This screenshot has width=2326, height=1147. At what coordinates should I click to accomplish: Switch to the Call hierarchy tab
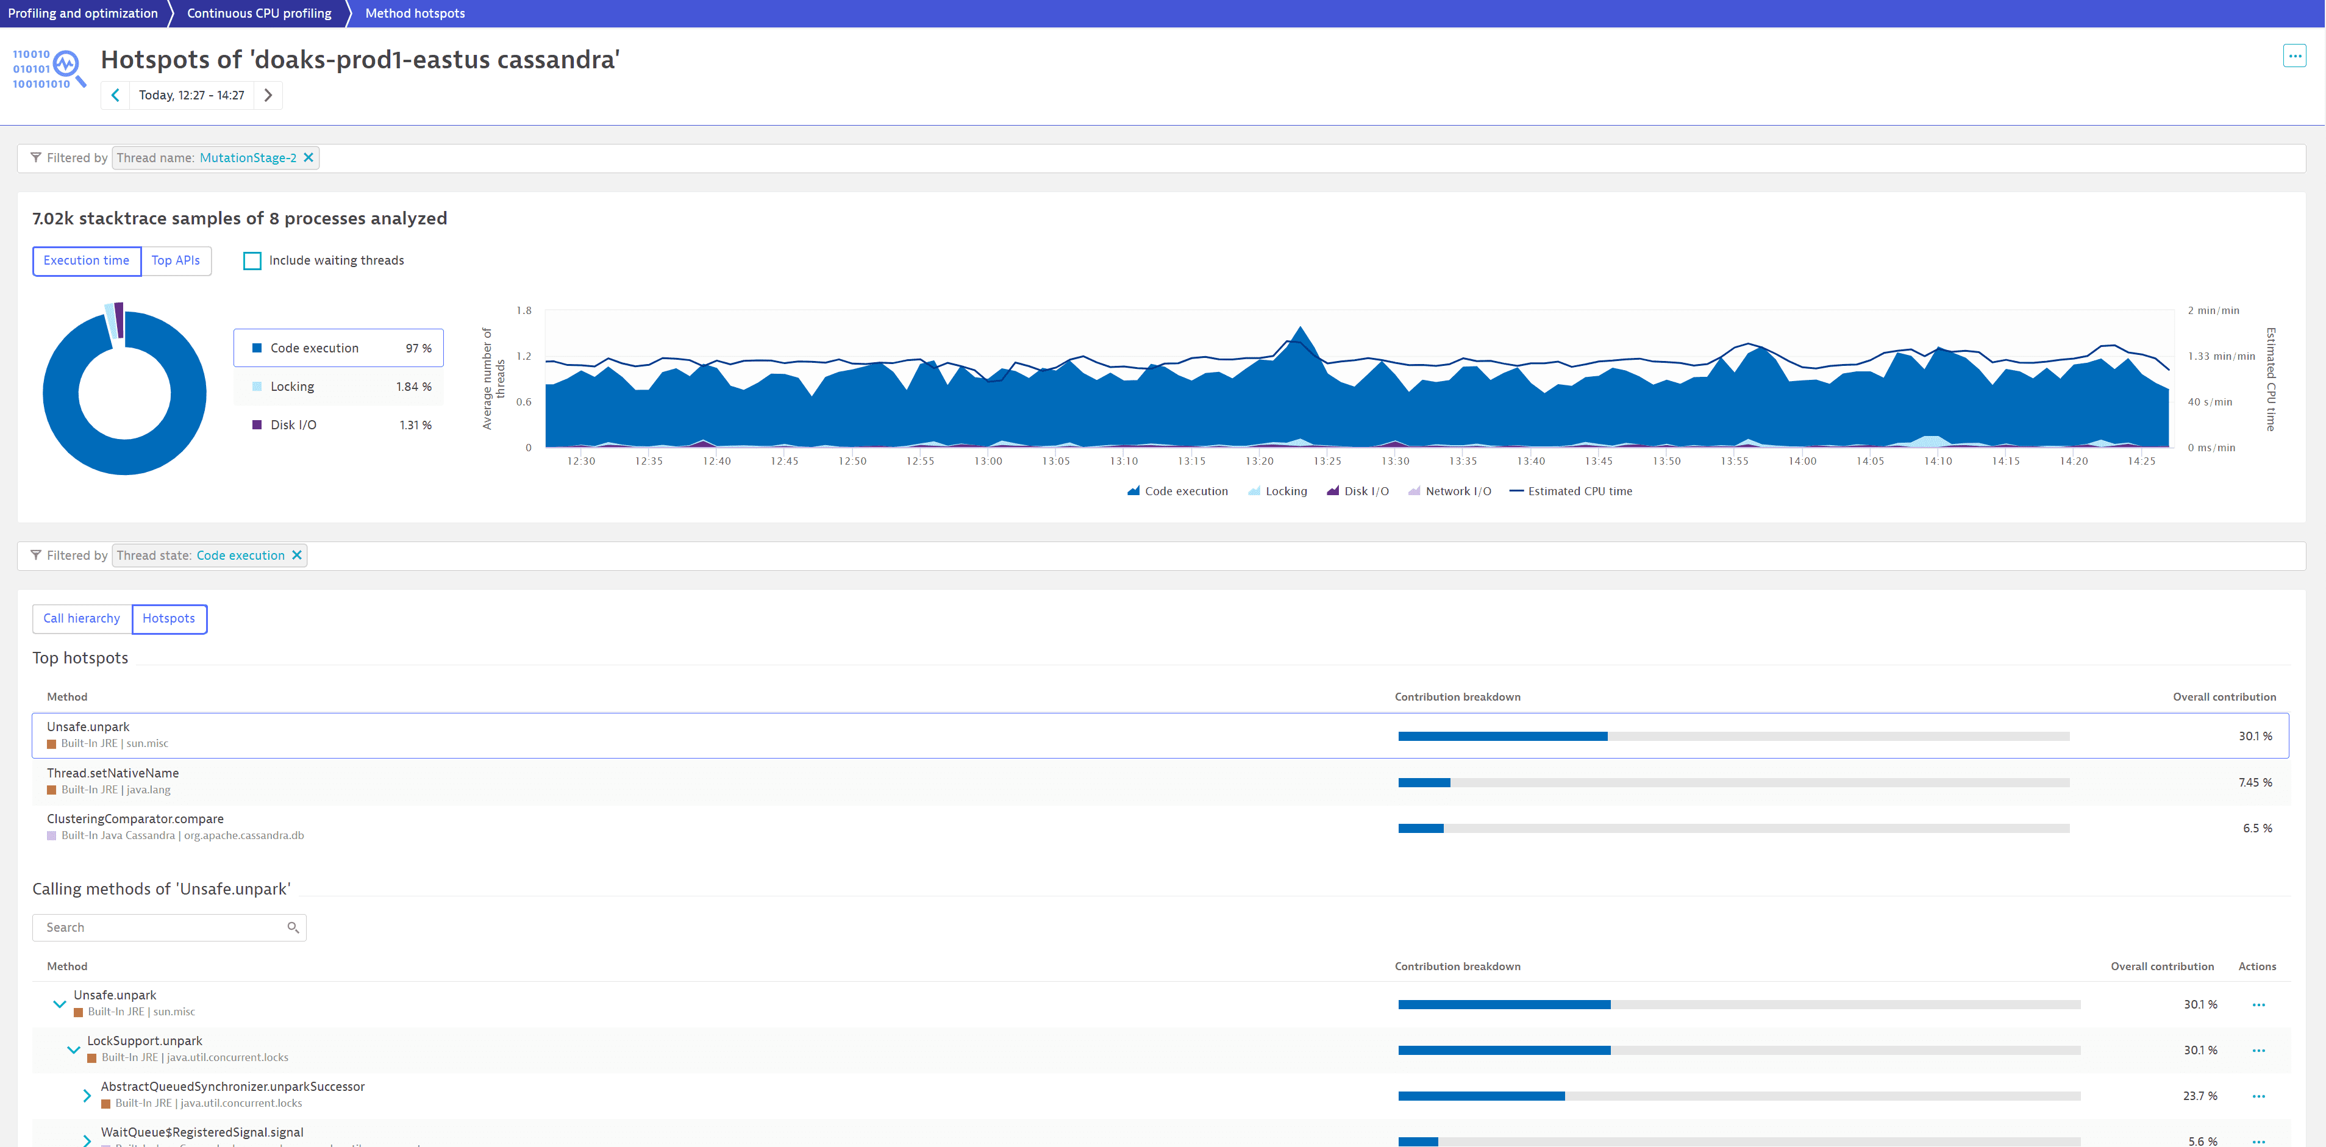tap(82, 619)
